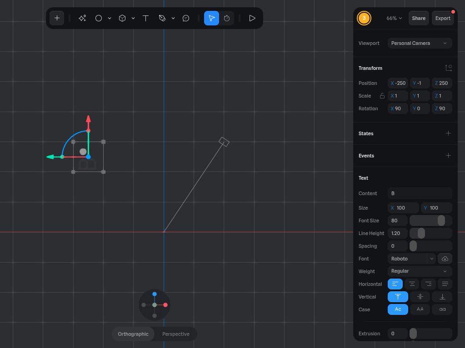This screenshot has width=465, height=348.
Task: Activate the comment tool
Action: click(186, 18)
